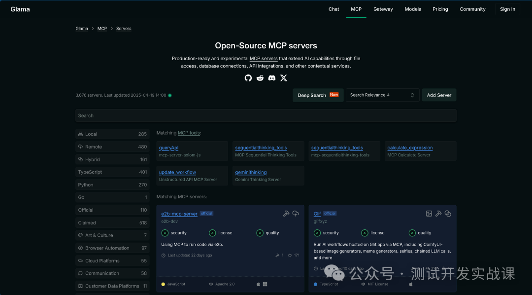Filter servers by Hybrid category

[x=112, y=159]
